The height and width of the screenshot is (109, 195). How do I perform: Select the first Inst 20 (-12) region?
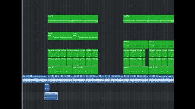[85, 70]
